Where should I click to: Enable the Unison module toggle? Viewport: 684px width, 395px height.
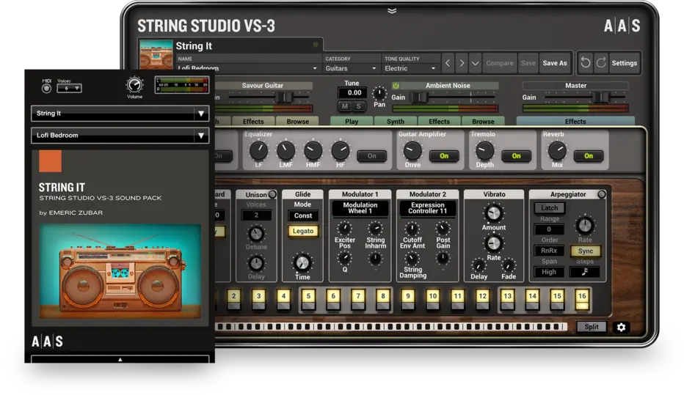click(272, 194)
